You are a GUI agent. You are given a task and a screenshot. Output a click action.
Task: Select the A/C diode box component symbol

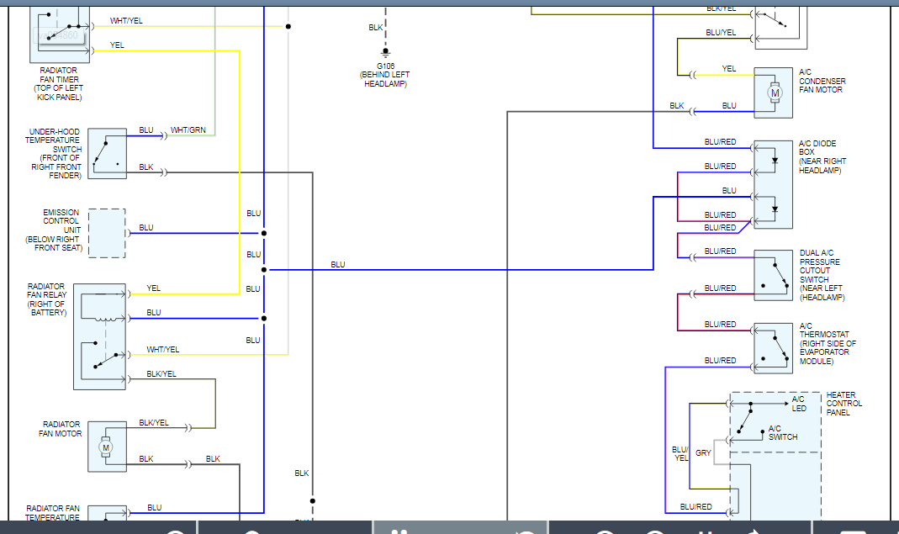click(774, 185)
